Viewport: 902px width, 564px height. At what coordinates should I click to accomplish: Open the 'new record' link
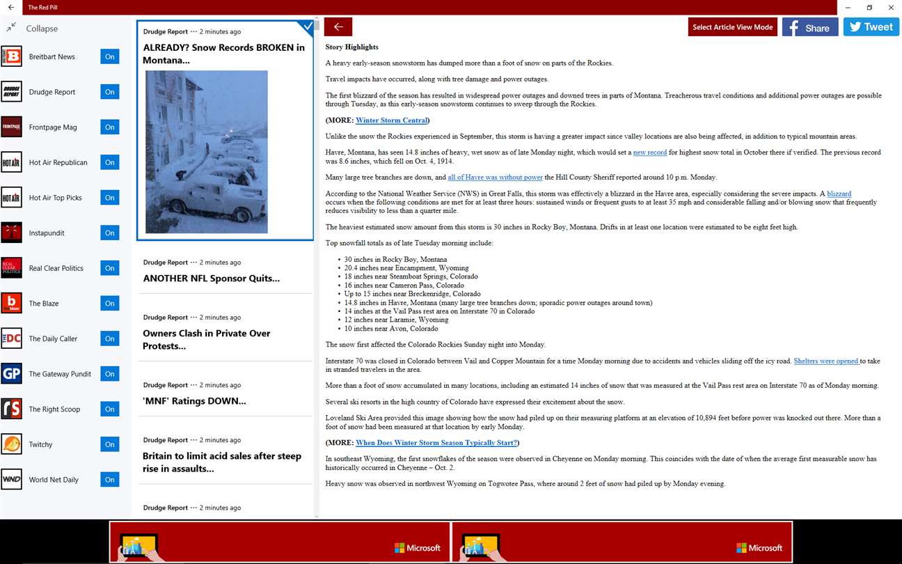pos(650,152)
